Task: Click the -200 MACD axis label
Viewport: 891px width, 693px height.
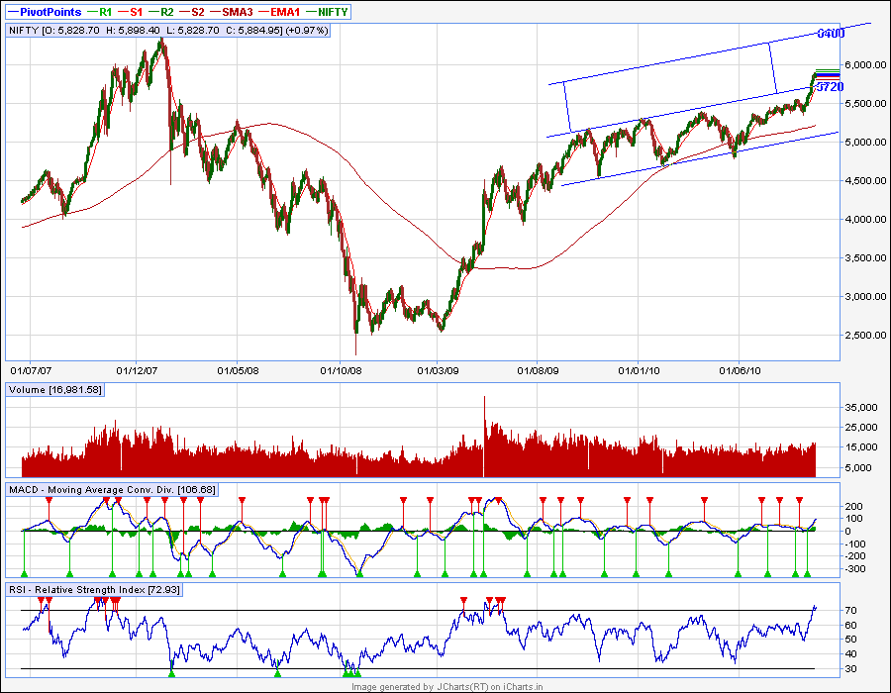Action: [855, 556]
